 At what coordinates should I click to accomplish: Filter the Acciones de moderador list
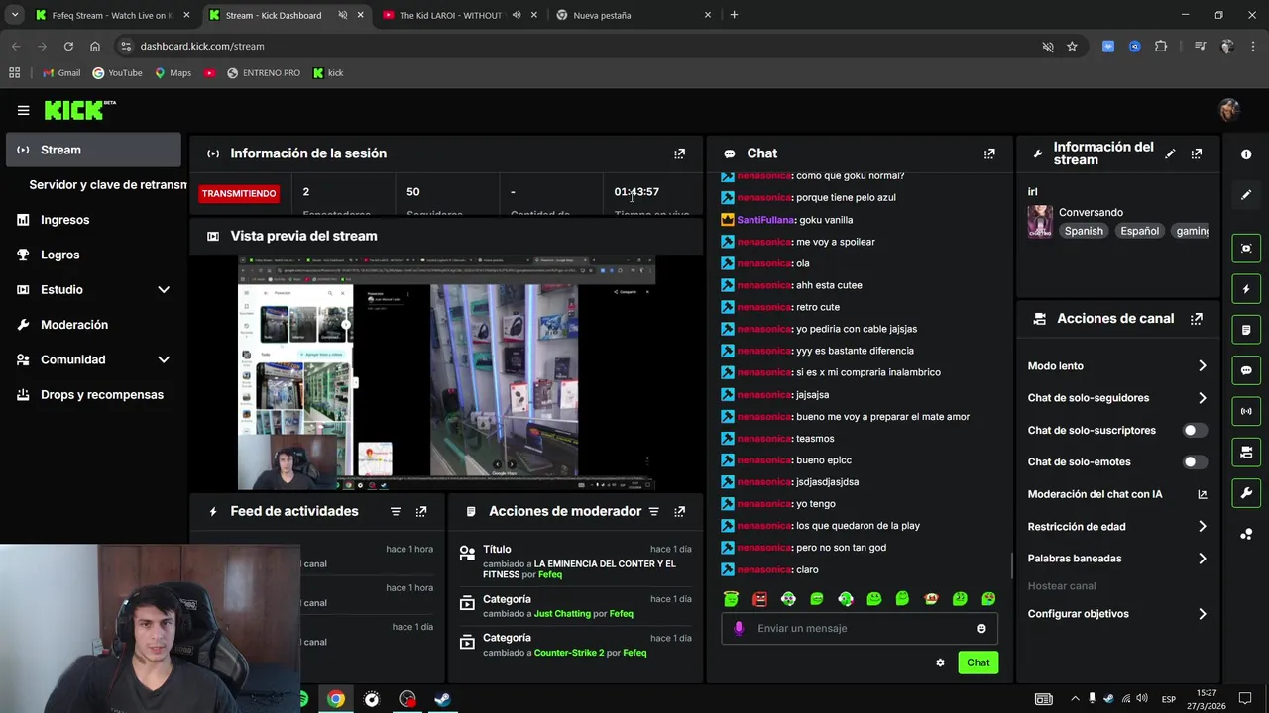pos(653,511)
